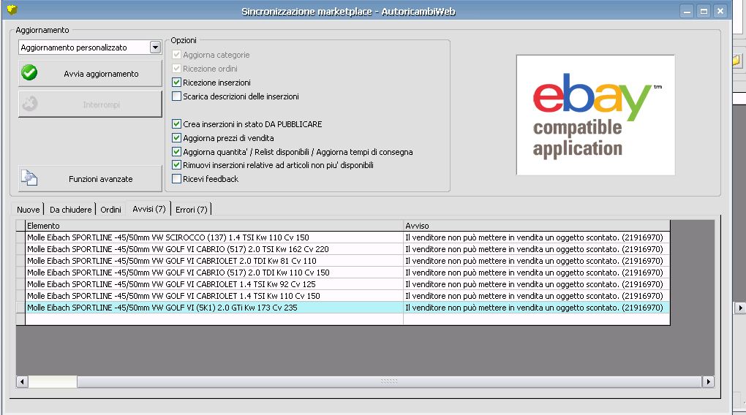
Task: Switch to the Nuove tab
Action: [28, 210]
